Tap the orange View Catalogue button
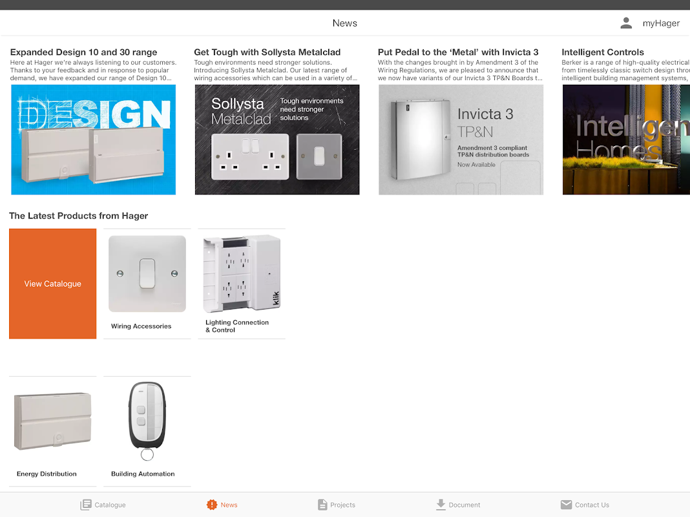 (53, 284)
